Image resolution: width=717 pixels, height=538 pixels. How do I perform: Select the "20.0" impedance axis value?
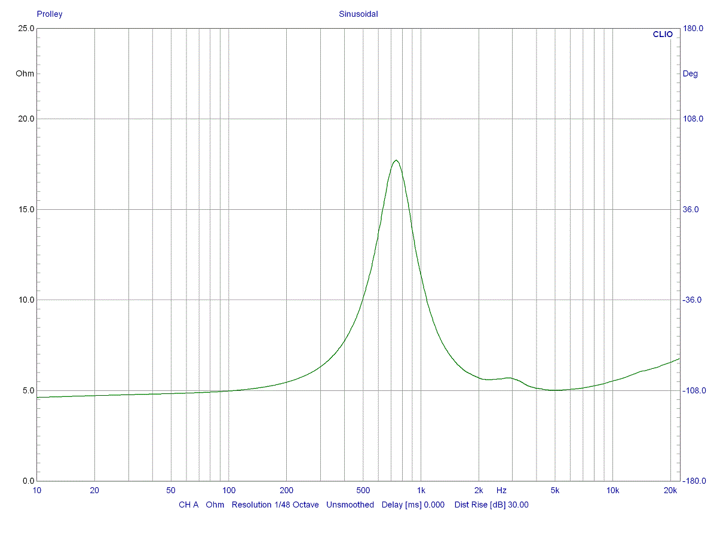(x=26, y=118)
